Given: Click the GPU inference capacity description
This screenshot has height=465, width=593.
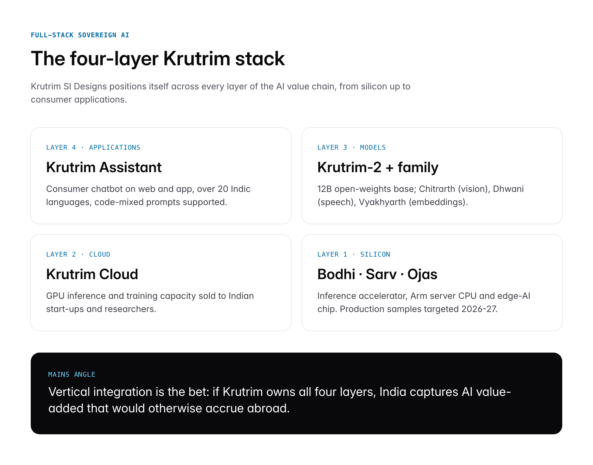Looking at the screenshot, I should coord(150,302).
